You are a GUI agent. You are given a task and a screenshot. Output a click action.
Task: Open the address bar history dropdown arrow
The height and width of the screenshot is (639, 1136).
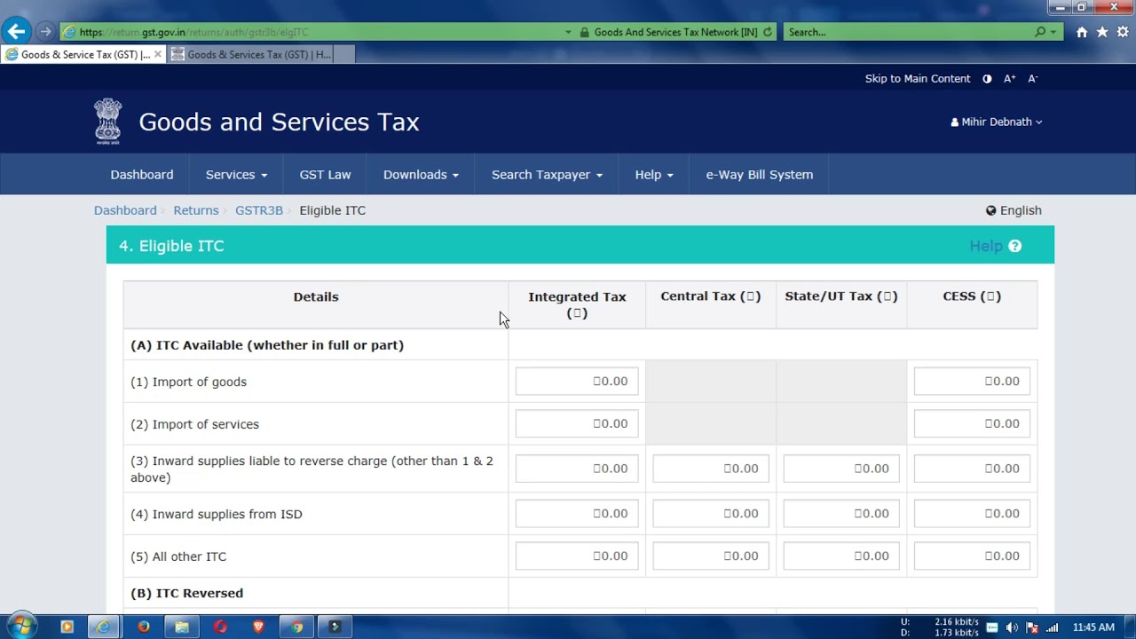coord(568,32)
